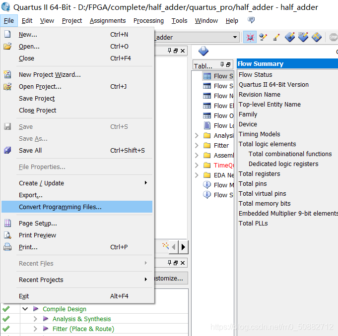338x336 pixels.
Task: Click the feedback speech bubble icon in menu bar
Action: click(x=251, y=20)
